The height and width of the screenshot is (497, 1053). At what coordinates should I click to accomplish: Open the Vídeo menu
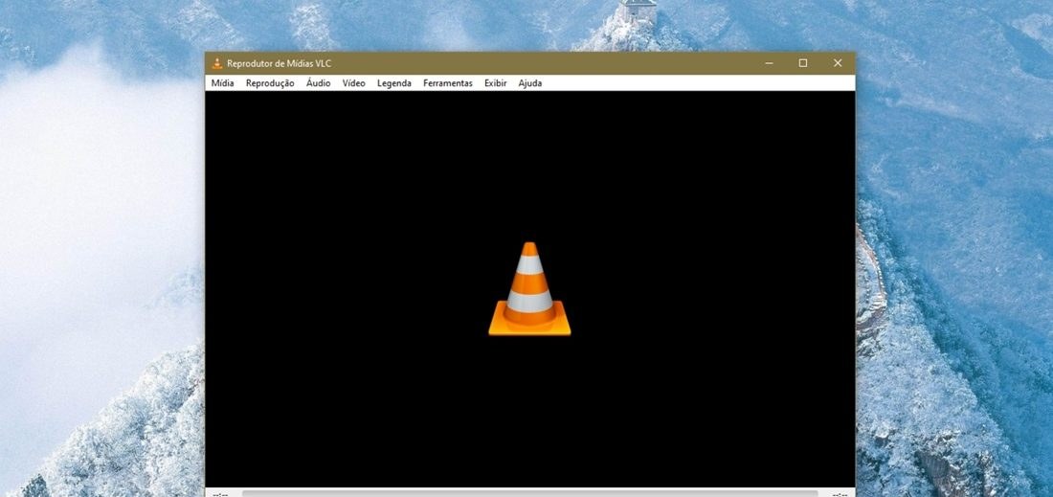coord(354,83)
